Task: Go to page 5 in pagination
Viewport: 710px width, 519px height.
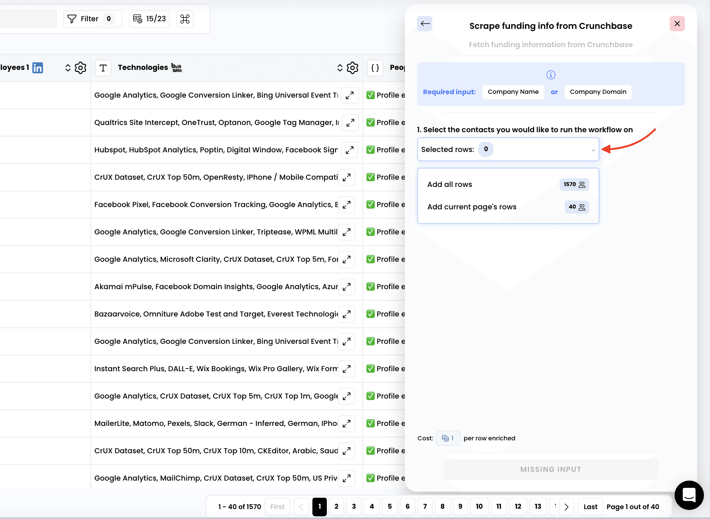Action: pos(390,506)
